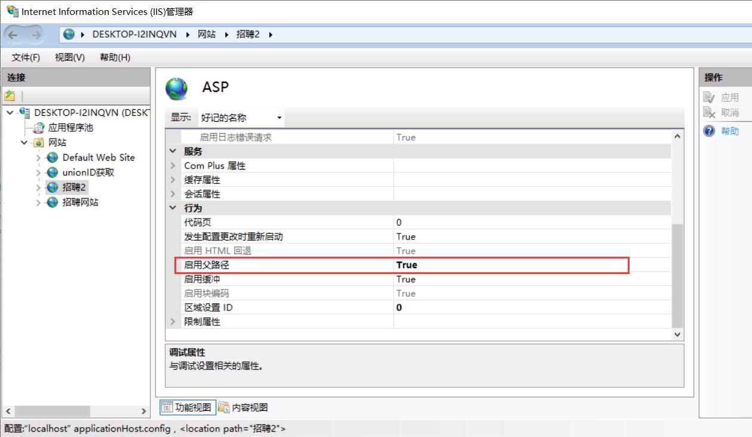Click the 帮助 question mark icon

(x=708, y=131)
